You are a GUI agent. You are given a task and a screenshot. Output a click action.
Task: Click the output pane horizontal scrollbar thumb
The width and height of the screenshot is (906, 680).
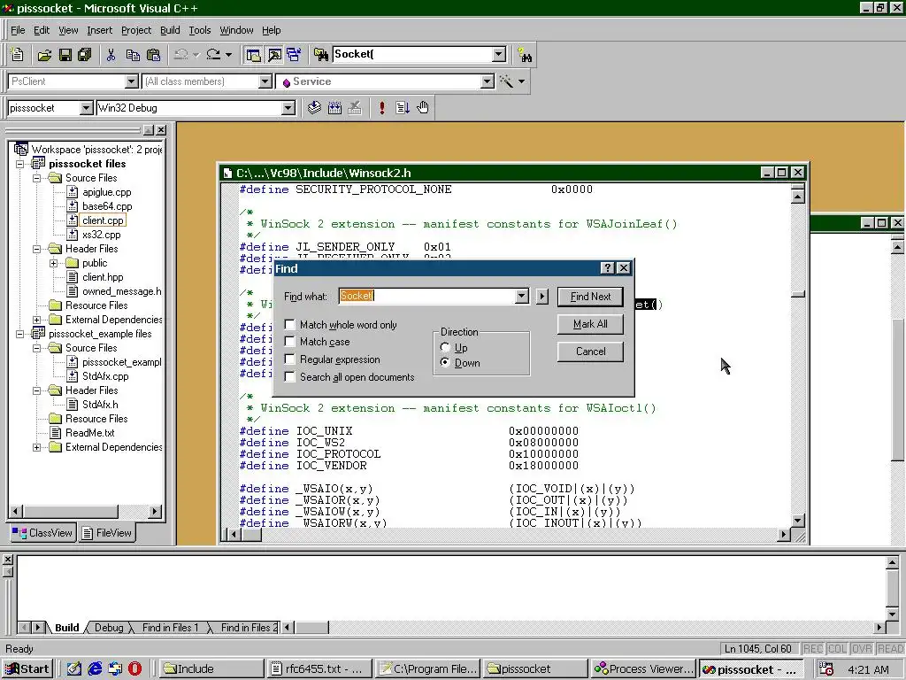(311, 628)
